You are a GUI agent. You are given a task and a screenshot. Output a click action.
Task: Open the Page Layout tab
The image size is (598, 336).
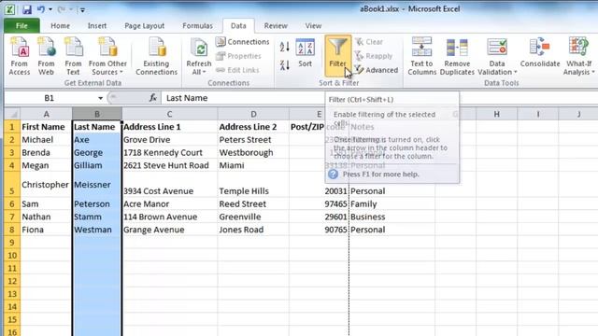[x=144, y=26]
